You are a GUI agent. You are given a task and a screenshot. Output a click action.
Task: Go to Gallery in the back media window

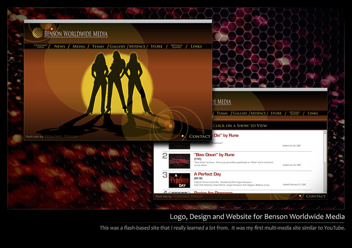[x=240, y=113]
